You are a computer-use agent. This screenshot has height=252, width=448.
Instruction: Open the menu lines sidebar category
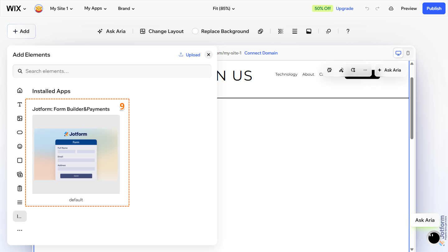20,202
